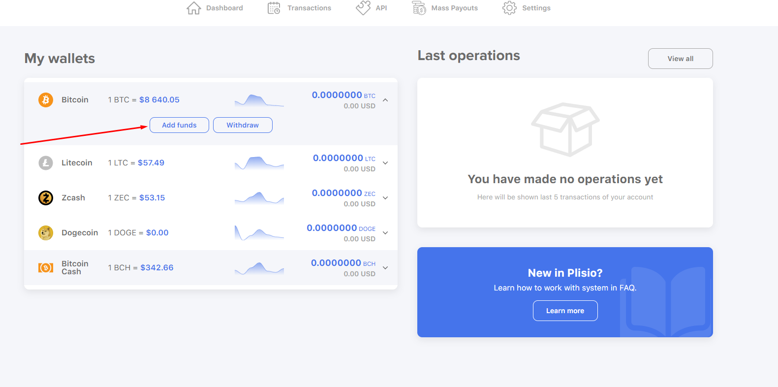Click the Litecoin wallet name
The width and height of the screenshot is (778, 387).
(x=77, y=163)
